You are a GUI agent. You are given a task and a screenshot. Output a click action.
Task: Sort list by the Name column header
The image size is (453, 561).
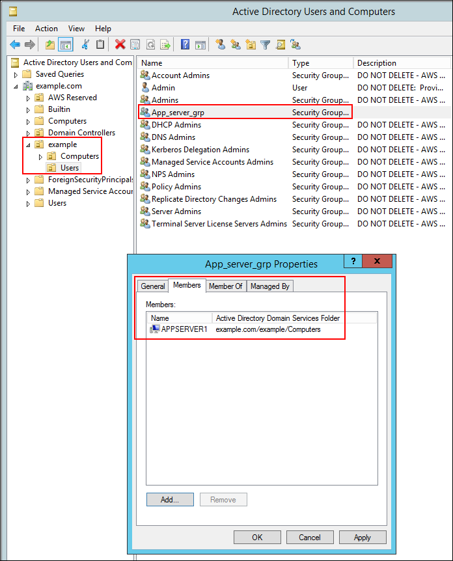click(x=213, y=63)
